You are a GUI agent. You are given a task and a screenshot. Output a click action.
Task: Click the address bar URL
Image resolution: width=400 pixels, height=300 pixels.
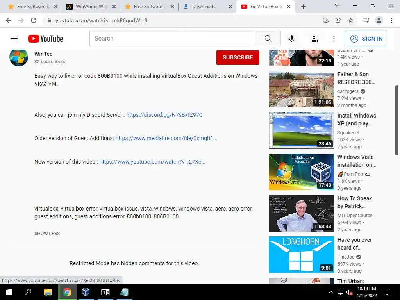click(101, 20)
